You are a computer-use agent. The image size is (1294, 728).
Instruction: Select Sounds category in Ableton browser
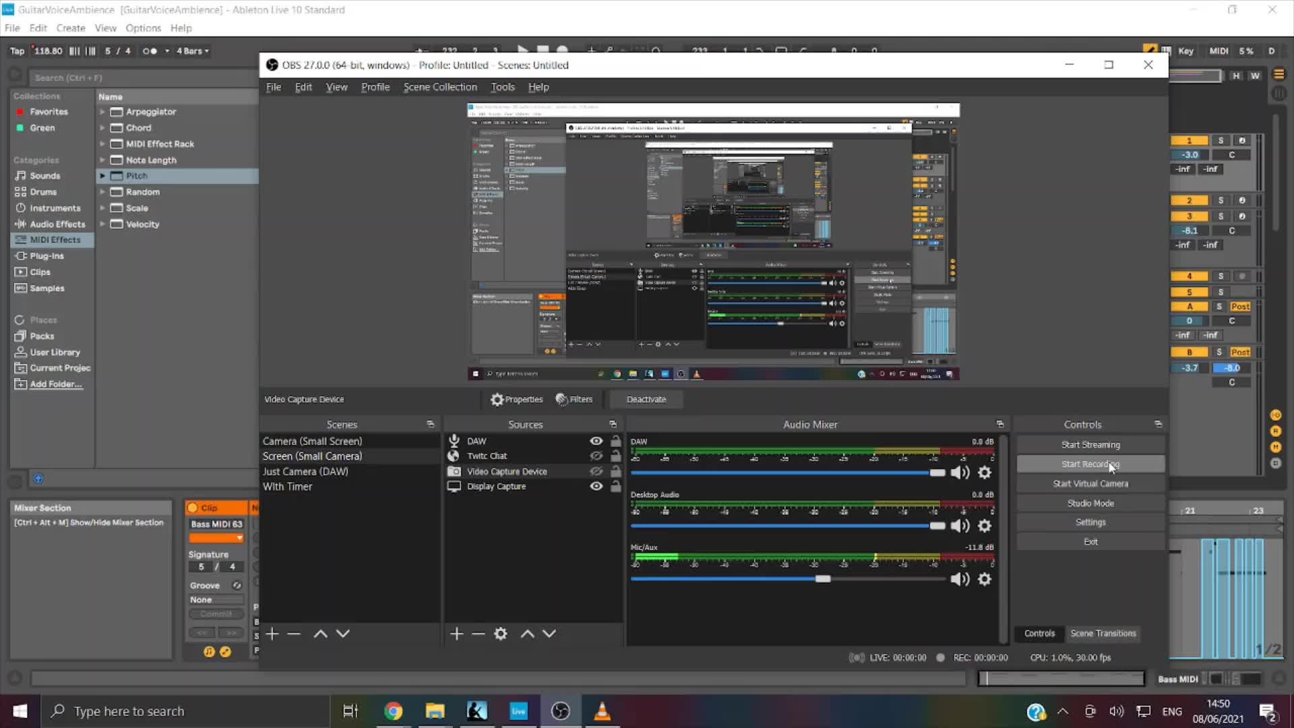[x=45, y=175]
